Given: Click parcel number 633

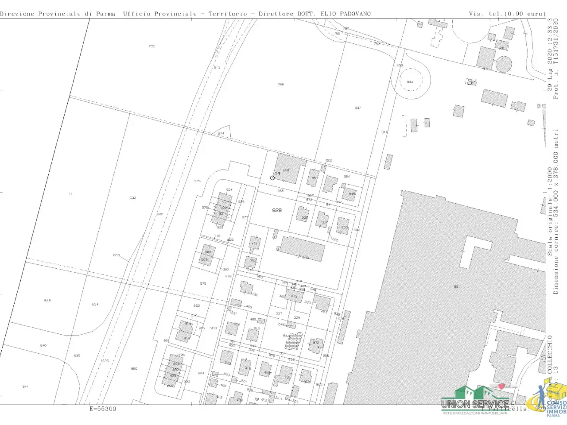Looking at the screenshot, I should [117, 255].
